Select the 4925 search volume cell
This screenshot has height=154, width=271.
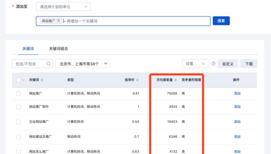[173, 107]
